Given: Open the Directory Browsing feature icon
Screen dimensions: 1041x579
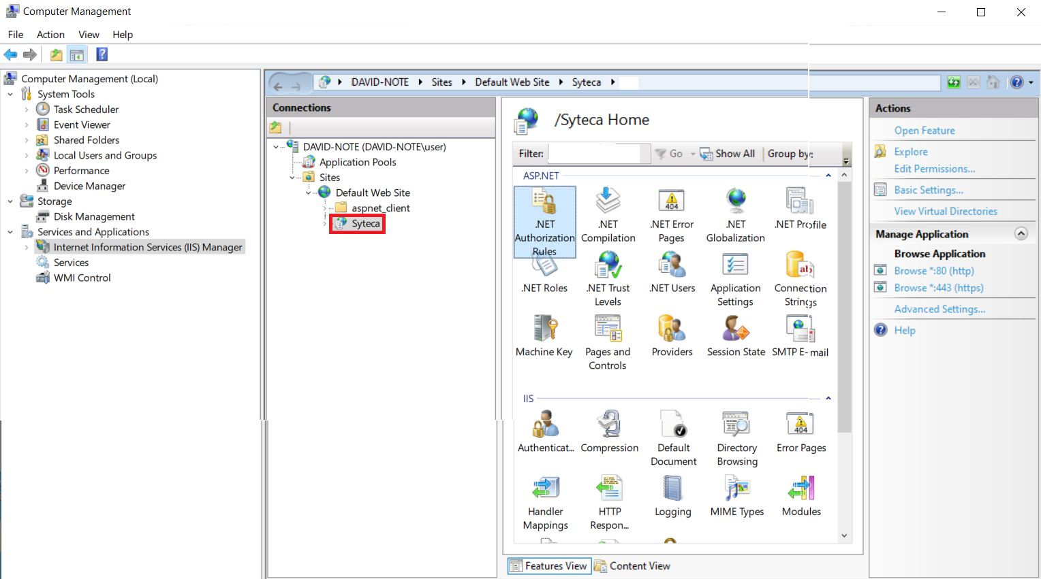Looking at the screenshot, I should (736, 425).
